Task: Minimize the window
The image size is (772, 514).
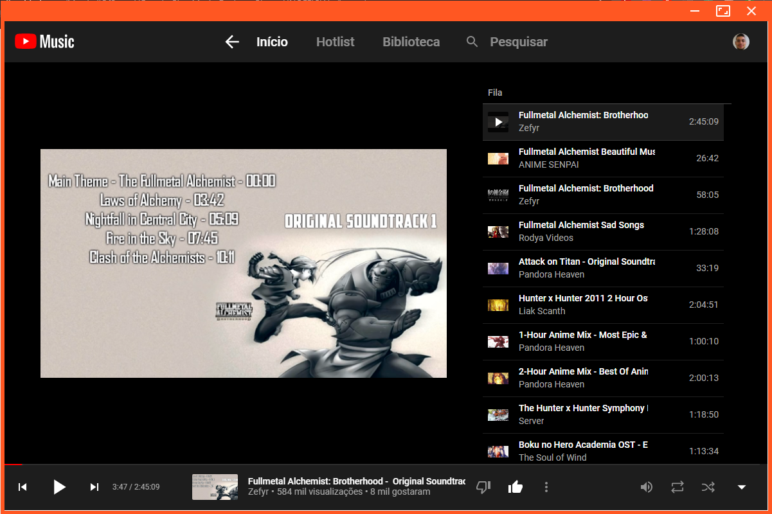Action: click(x=695, y=11)
